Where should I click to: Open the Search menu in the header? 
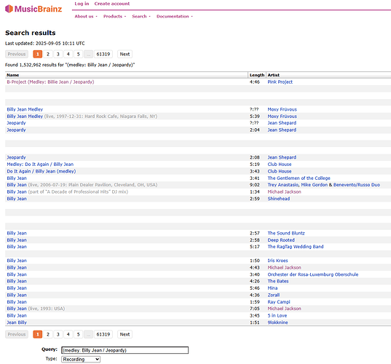(141, 17)
